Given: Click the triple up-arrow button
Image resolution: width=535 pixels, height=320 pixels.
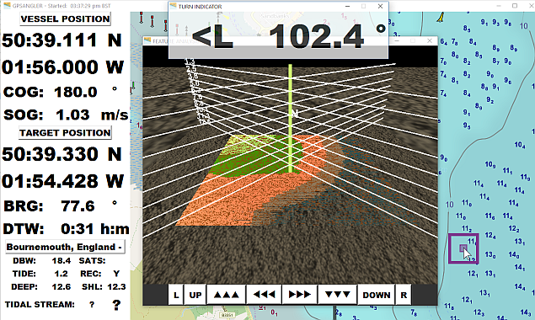Looking at the screenshot, I should click(x=226, y=295).
